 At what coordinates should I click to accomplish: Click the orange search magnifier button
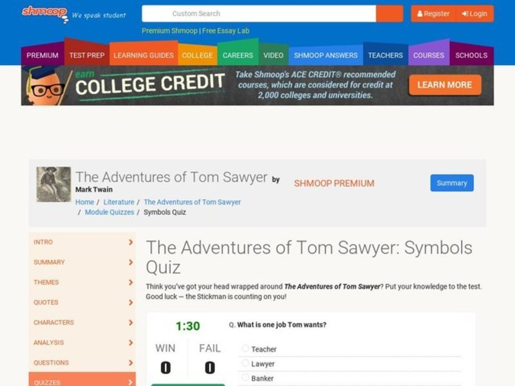point(391,14)
